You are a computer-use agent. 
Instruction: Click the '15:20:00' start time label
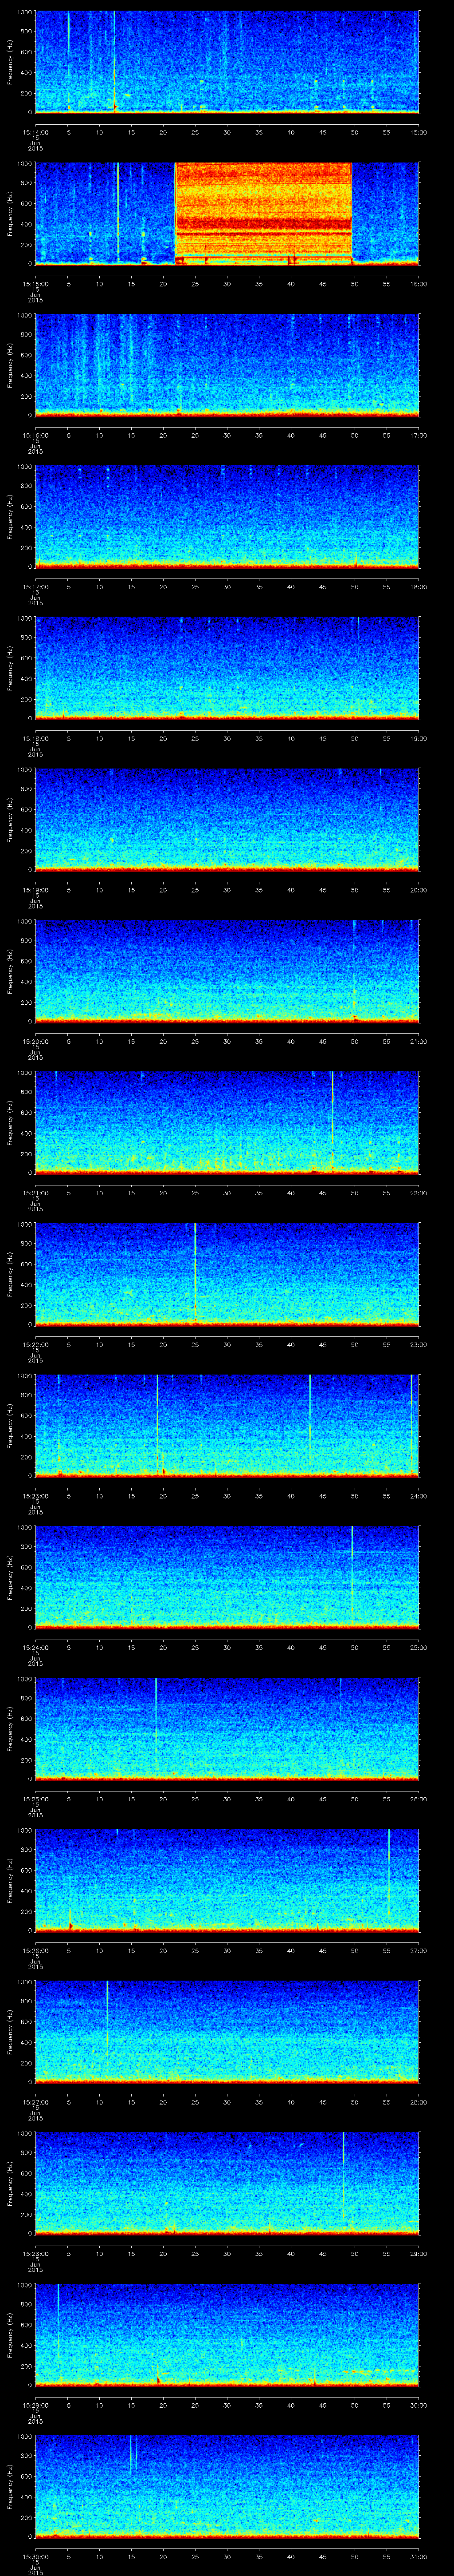[x=35, y=1042]
